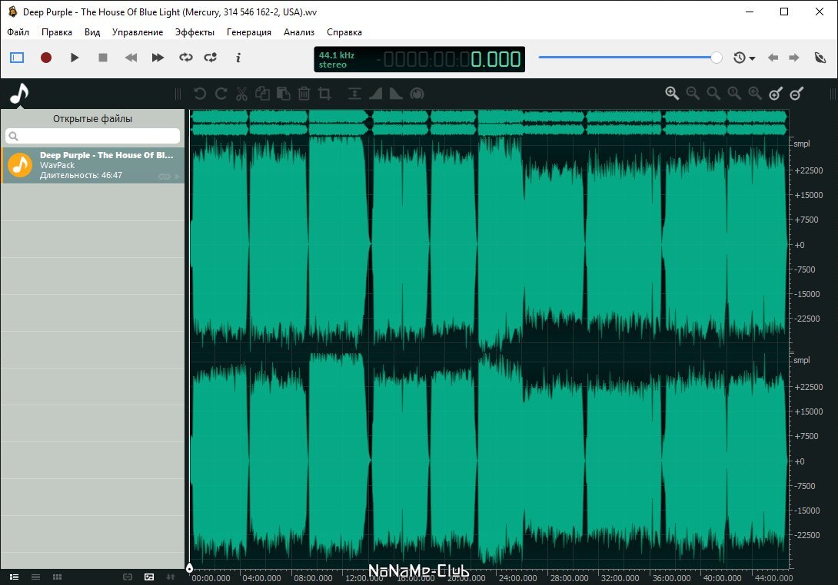Fast-forward using the double-right arrows button
The image size is (838, 585).
tap(158, 57)
